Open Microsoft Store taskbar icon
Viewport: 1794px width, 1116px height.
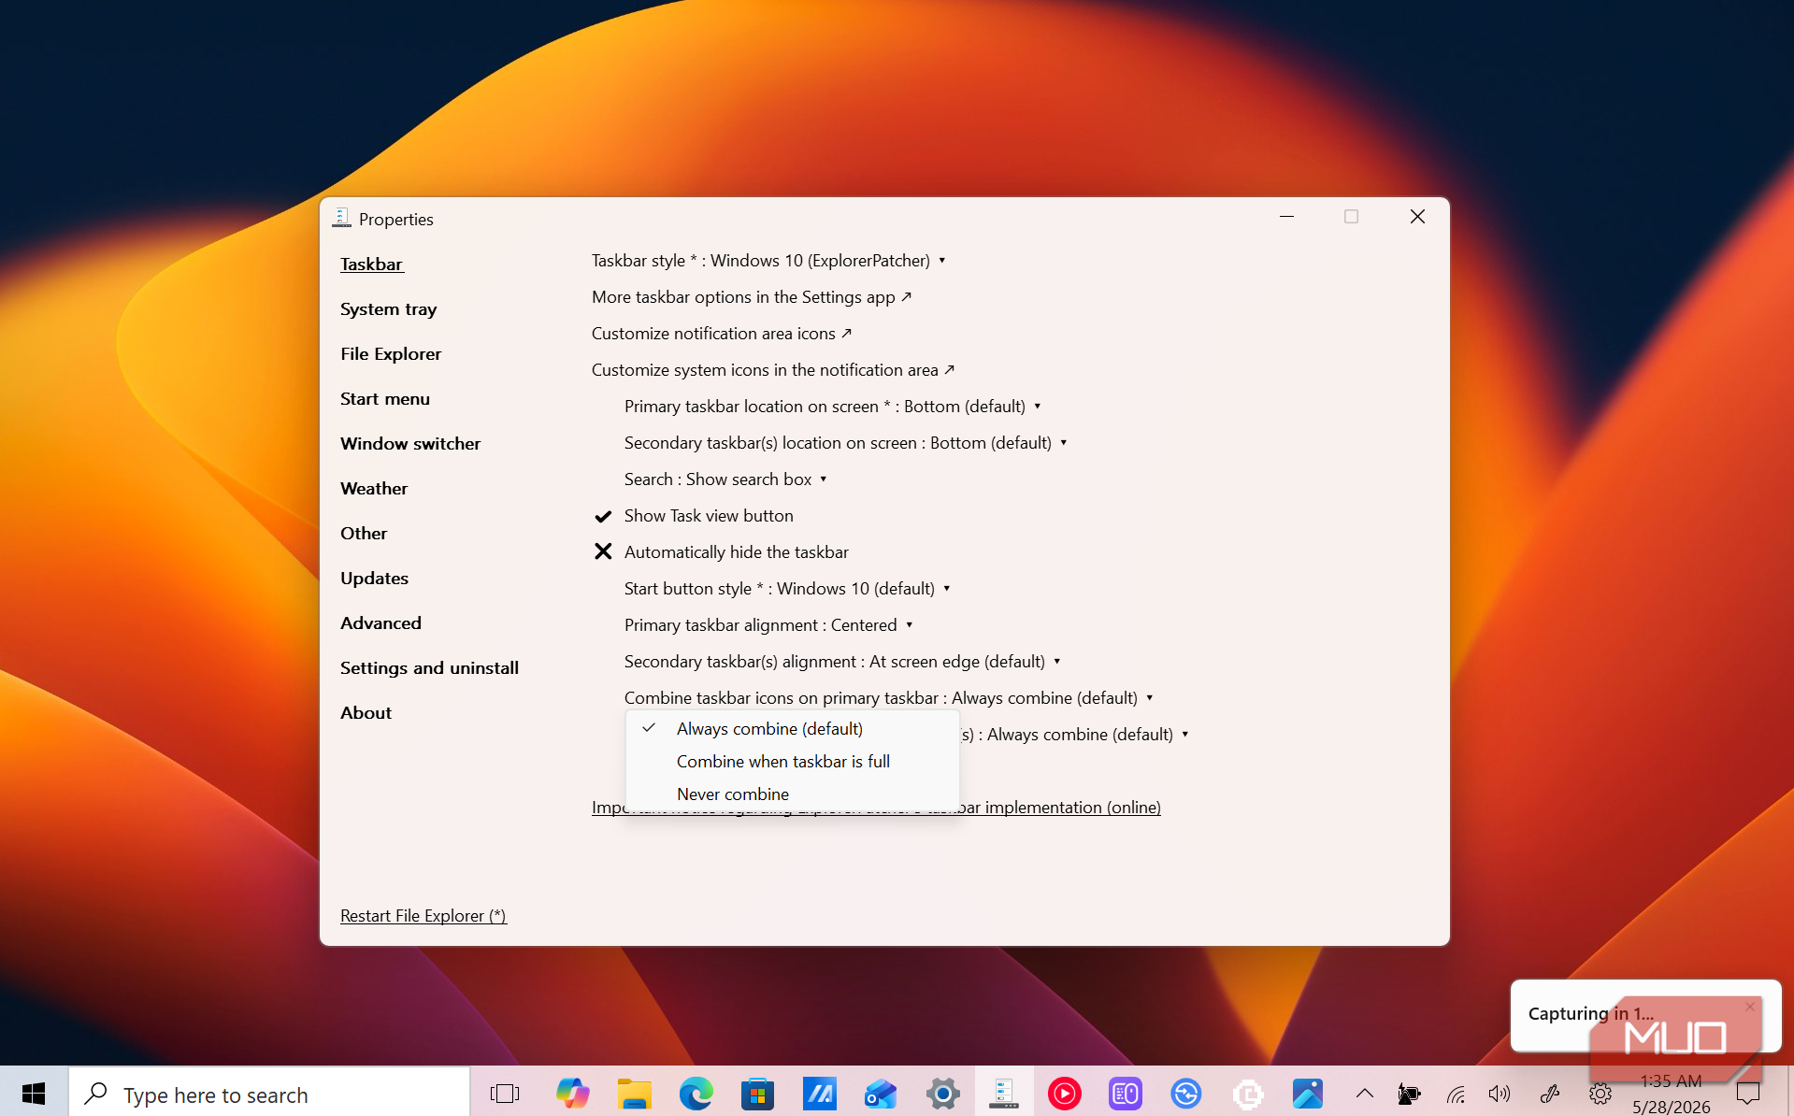pos(758,1093)
